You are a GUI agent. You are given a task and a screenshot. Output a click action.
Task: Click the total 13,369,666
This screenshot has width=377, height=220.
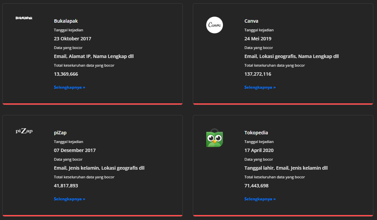[x=66, y=74]
